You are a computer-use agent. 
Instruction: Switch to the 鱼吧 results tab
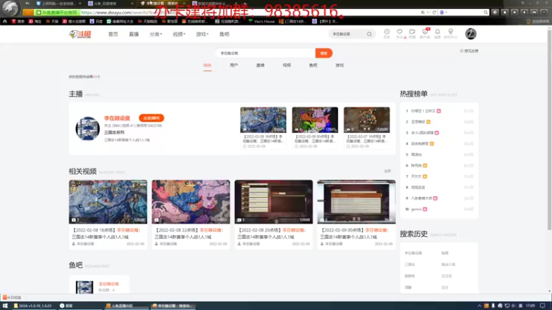tap(313, 65)
